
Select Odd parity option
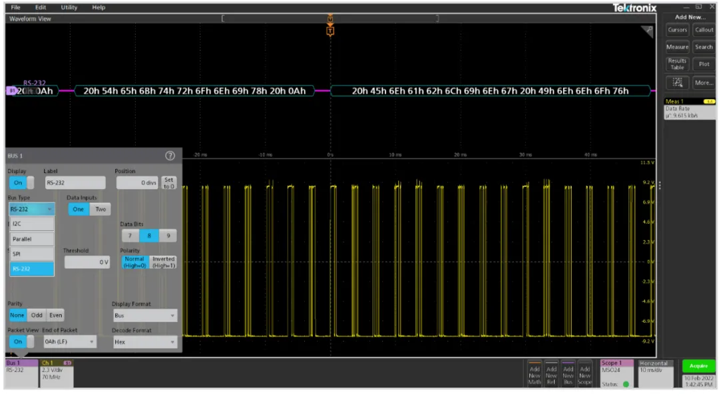tap(37, 315)
